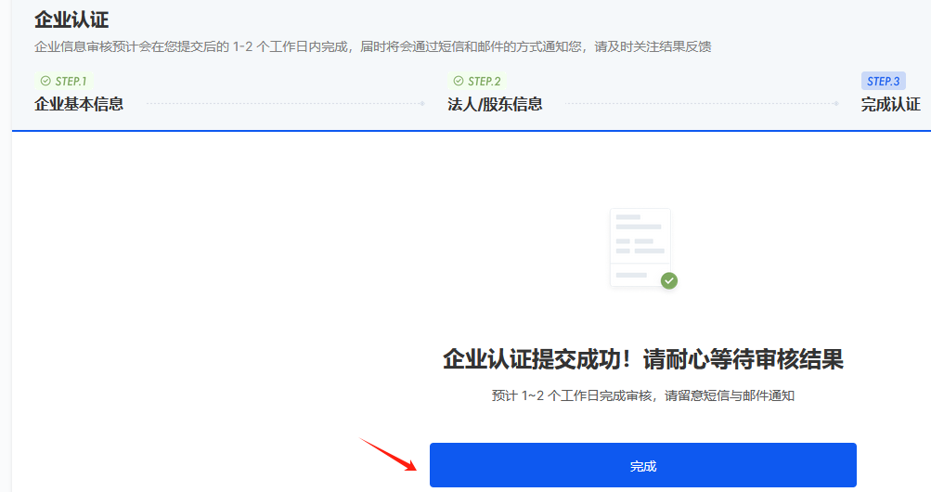Go to the 企业基本信息 step
The image size is (931, 492).
pyautogui.click(x=79, y=104)
